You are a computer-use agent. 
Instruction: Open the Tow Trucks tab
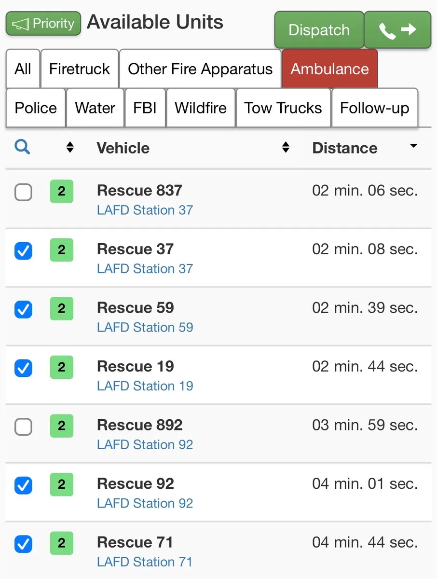(x=283, y=108)
